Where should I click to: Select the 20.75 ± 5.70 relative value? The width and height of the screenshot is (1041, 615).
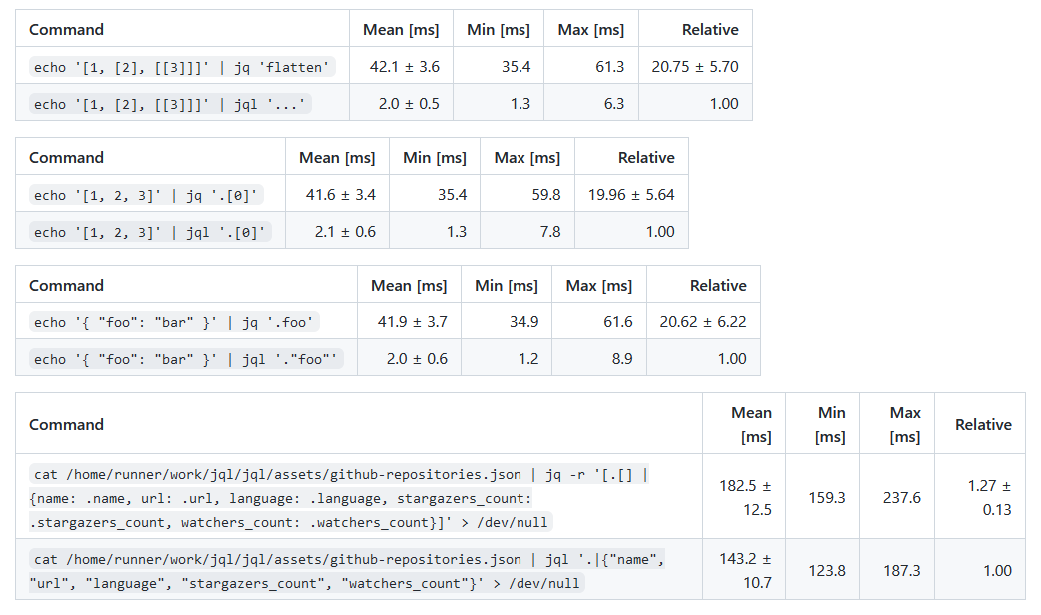point(695,66)
